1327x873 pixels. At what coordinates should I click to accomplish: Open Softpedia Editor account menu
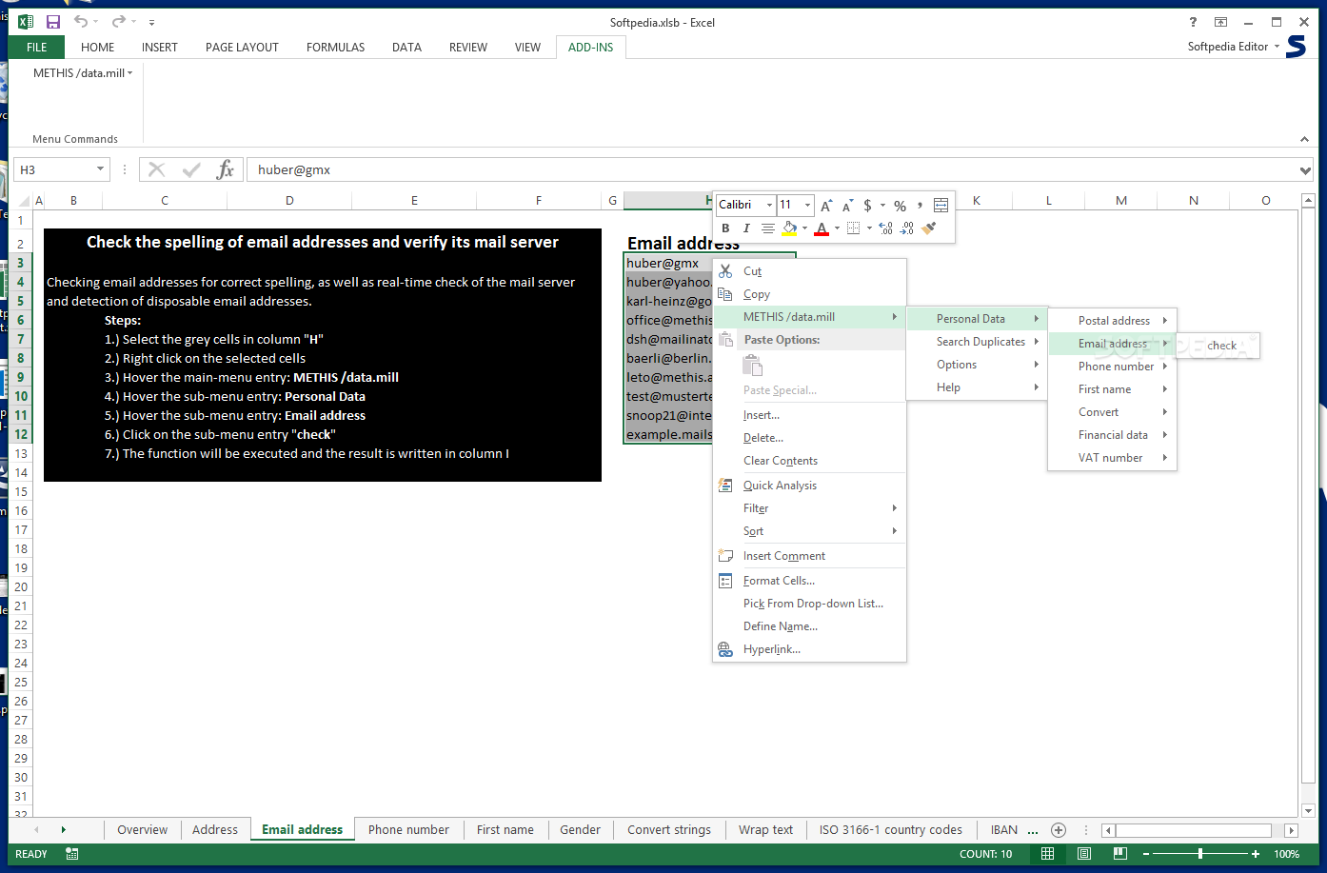1234,47
